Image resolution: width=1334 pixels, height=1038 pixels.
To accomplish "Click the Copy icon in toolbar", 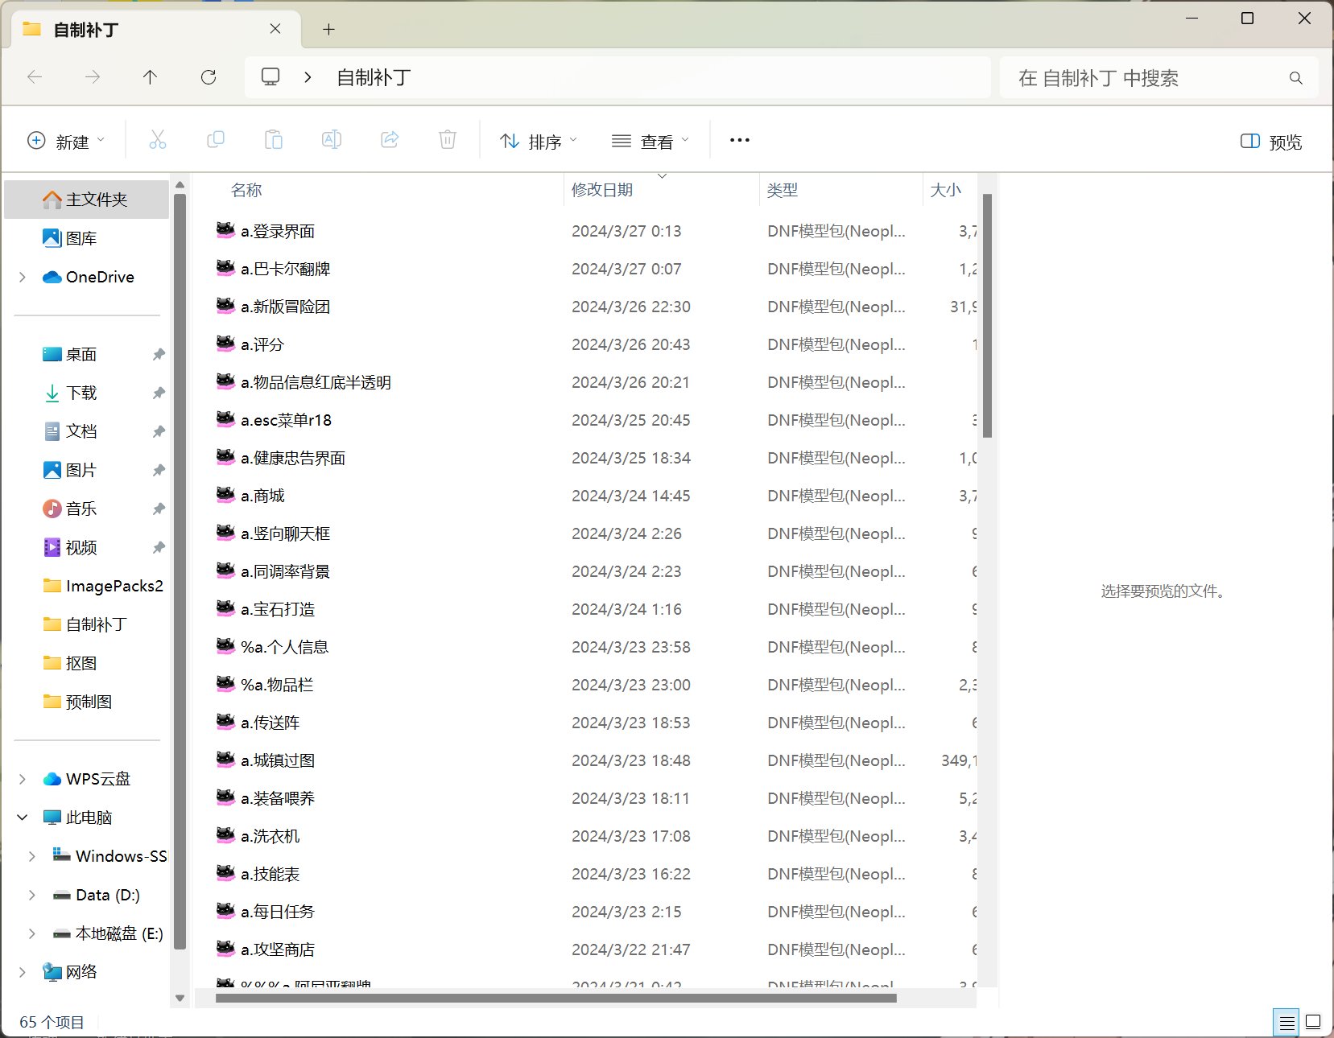I will [216, 140].
